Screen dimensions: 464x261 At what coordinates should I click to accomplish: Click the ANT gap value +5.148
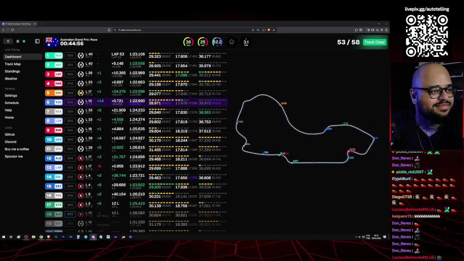coord(118,63)
